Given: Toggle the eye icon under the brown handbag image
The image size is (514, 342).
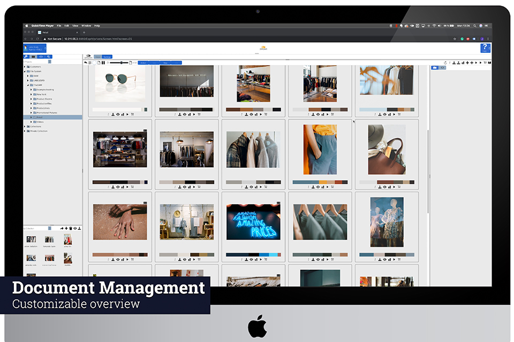Looking at the screenshot, I should 384,187.
